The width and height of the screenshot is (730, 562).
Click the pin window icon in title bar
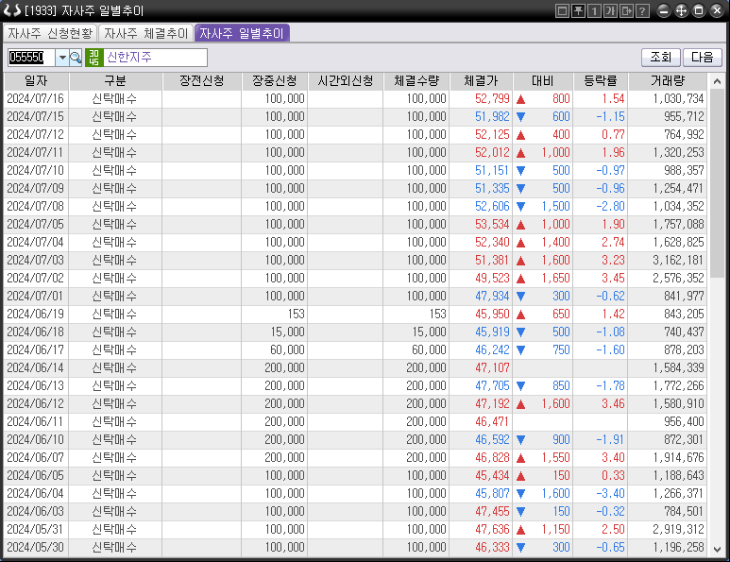[578, 10]
